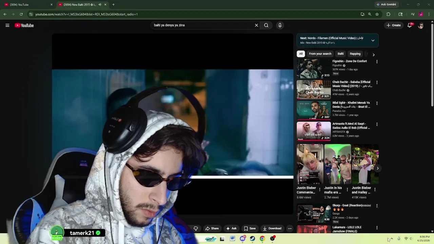The image size is (434, 244).
Task: Bookmark this page with star icon
Action: (377, 14)
